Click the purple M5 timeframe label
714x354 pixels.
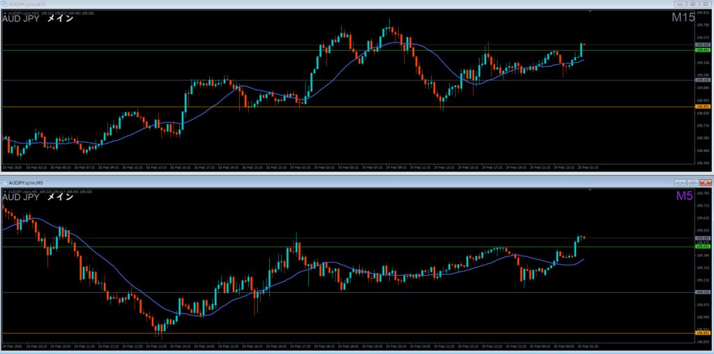(685, 197)
